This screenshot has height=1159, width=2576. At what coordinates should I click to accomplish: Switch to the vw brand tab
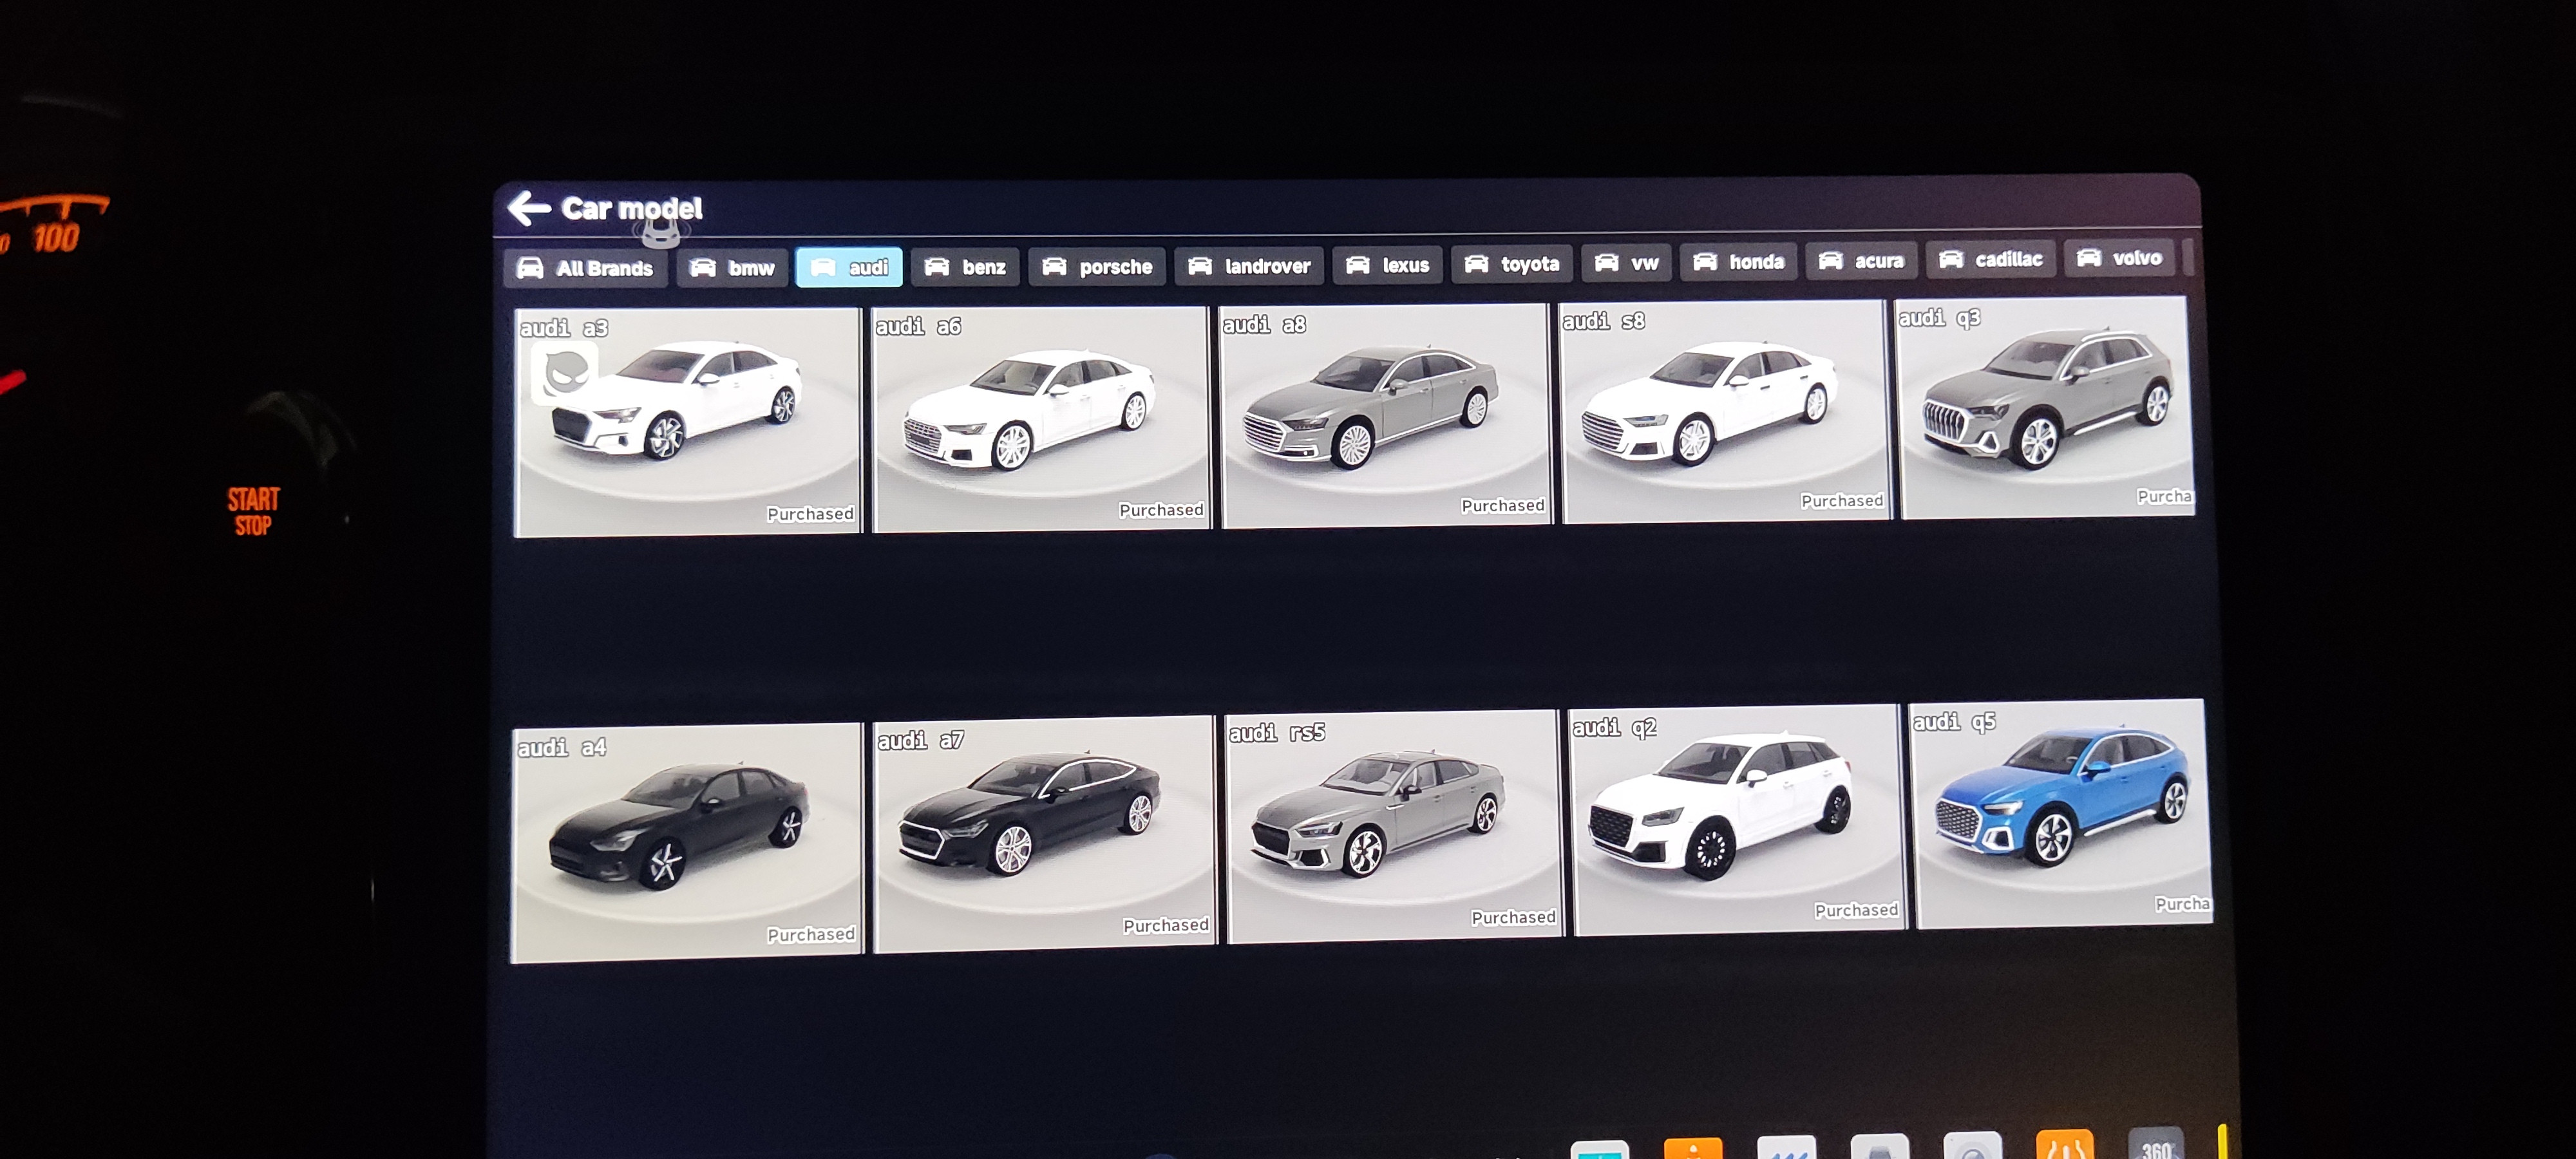tap(1627, 263)
